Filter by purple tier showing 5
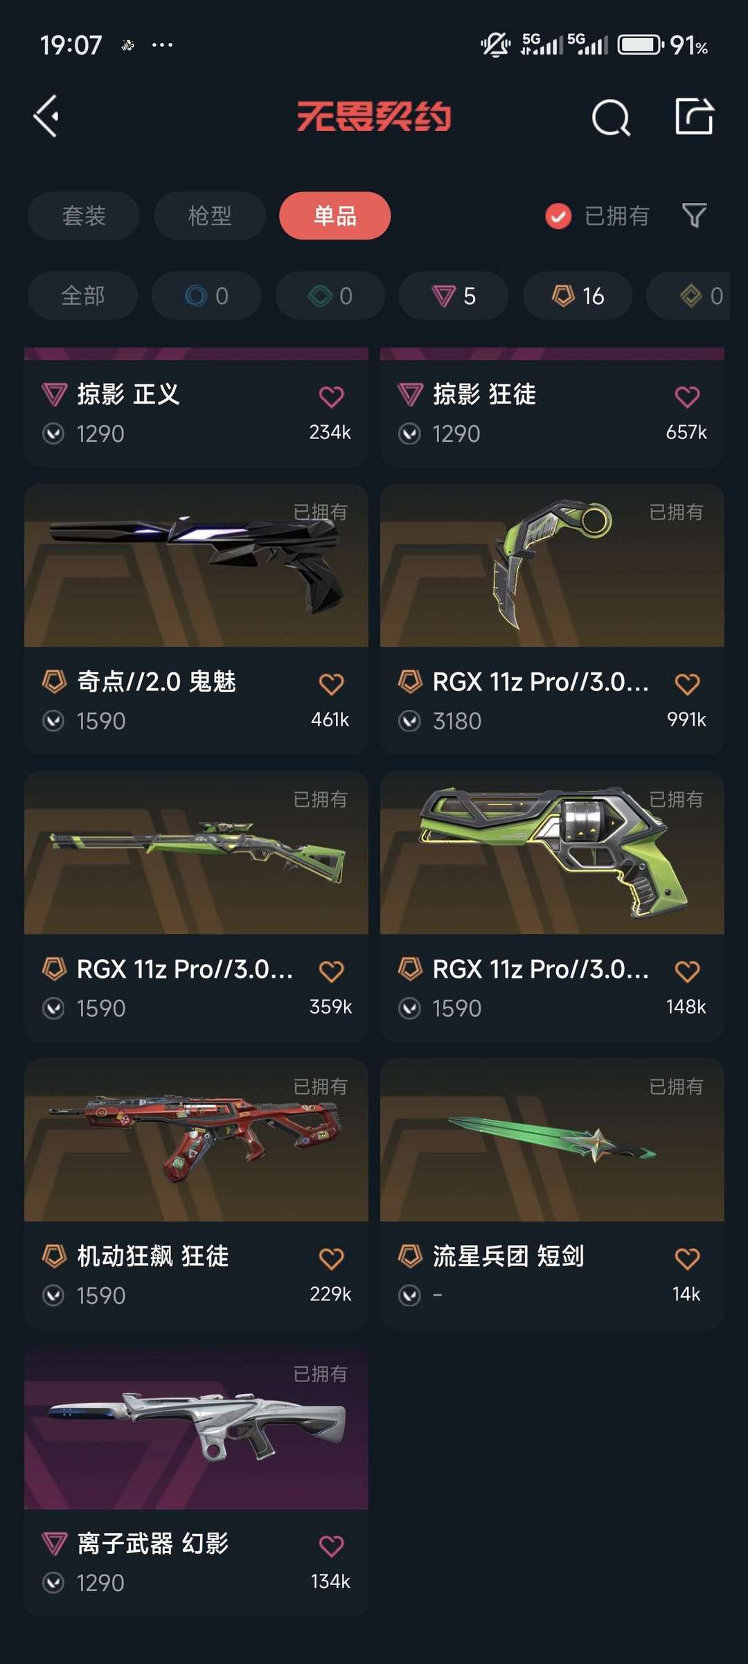This screenshot has height=1664, width=748. [454, 296]
